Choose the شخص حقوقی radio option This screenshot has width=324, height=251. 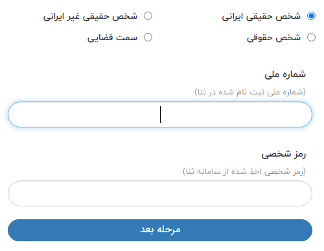pos(311,38)
